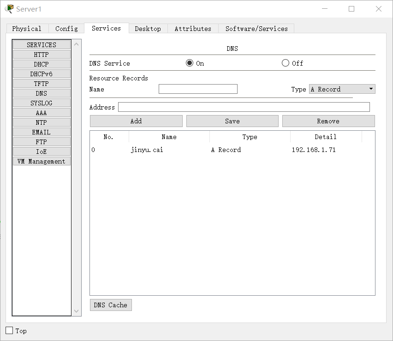The width and height of the screenshot is (393, 341).
Task: Save the DNS resource record
Action: 232,121
